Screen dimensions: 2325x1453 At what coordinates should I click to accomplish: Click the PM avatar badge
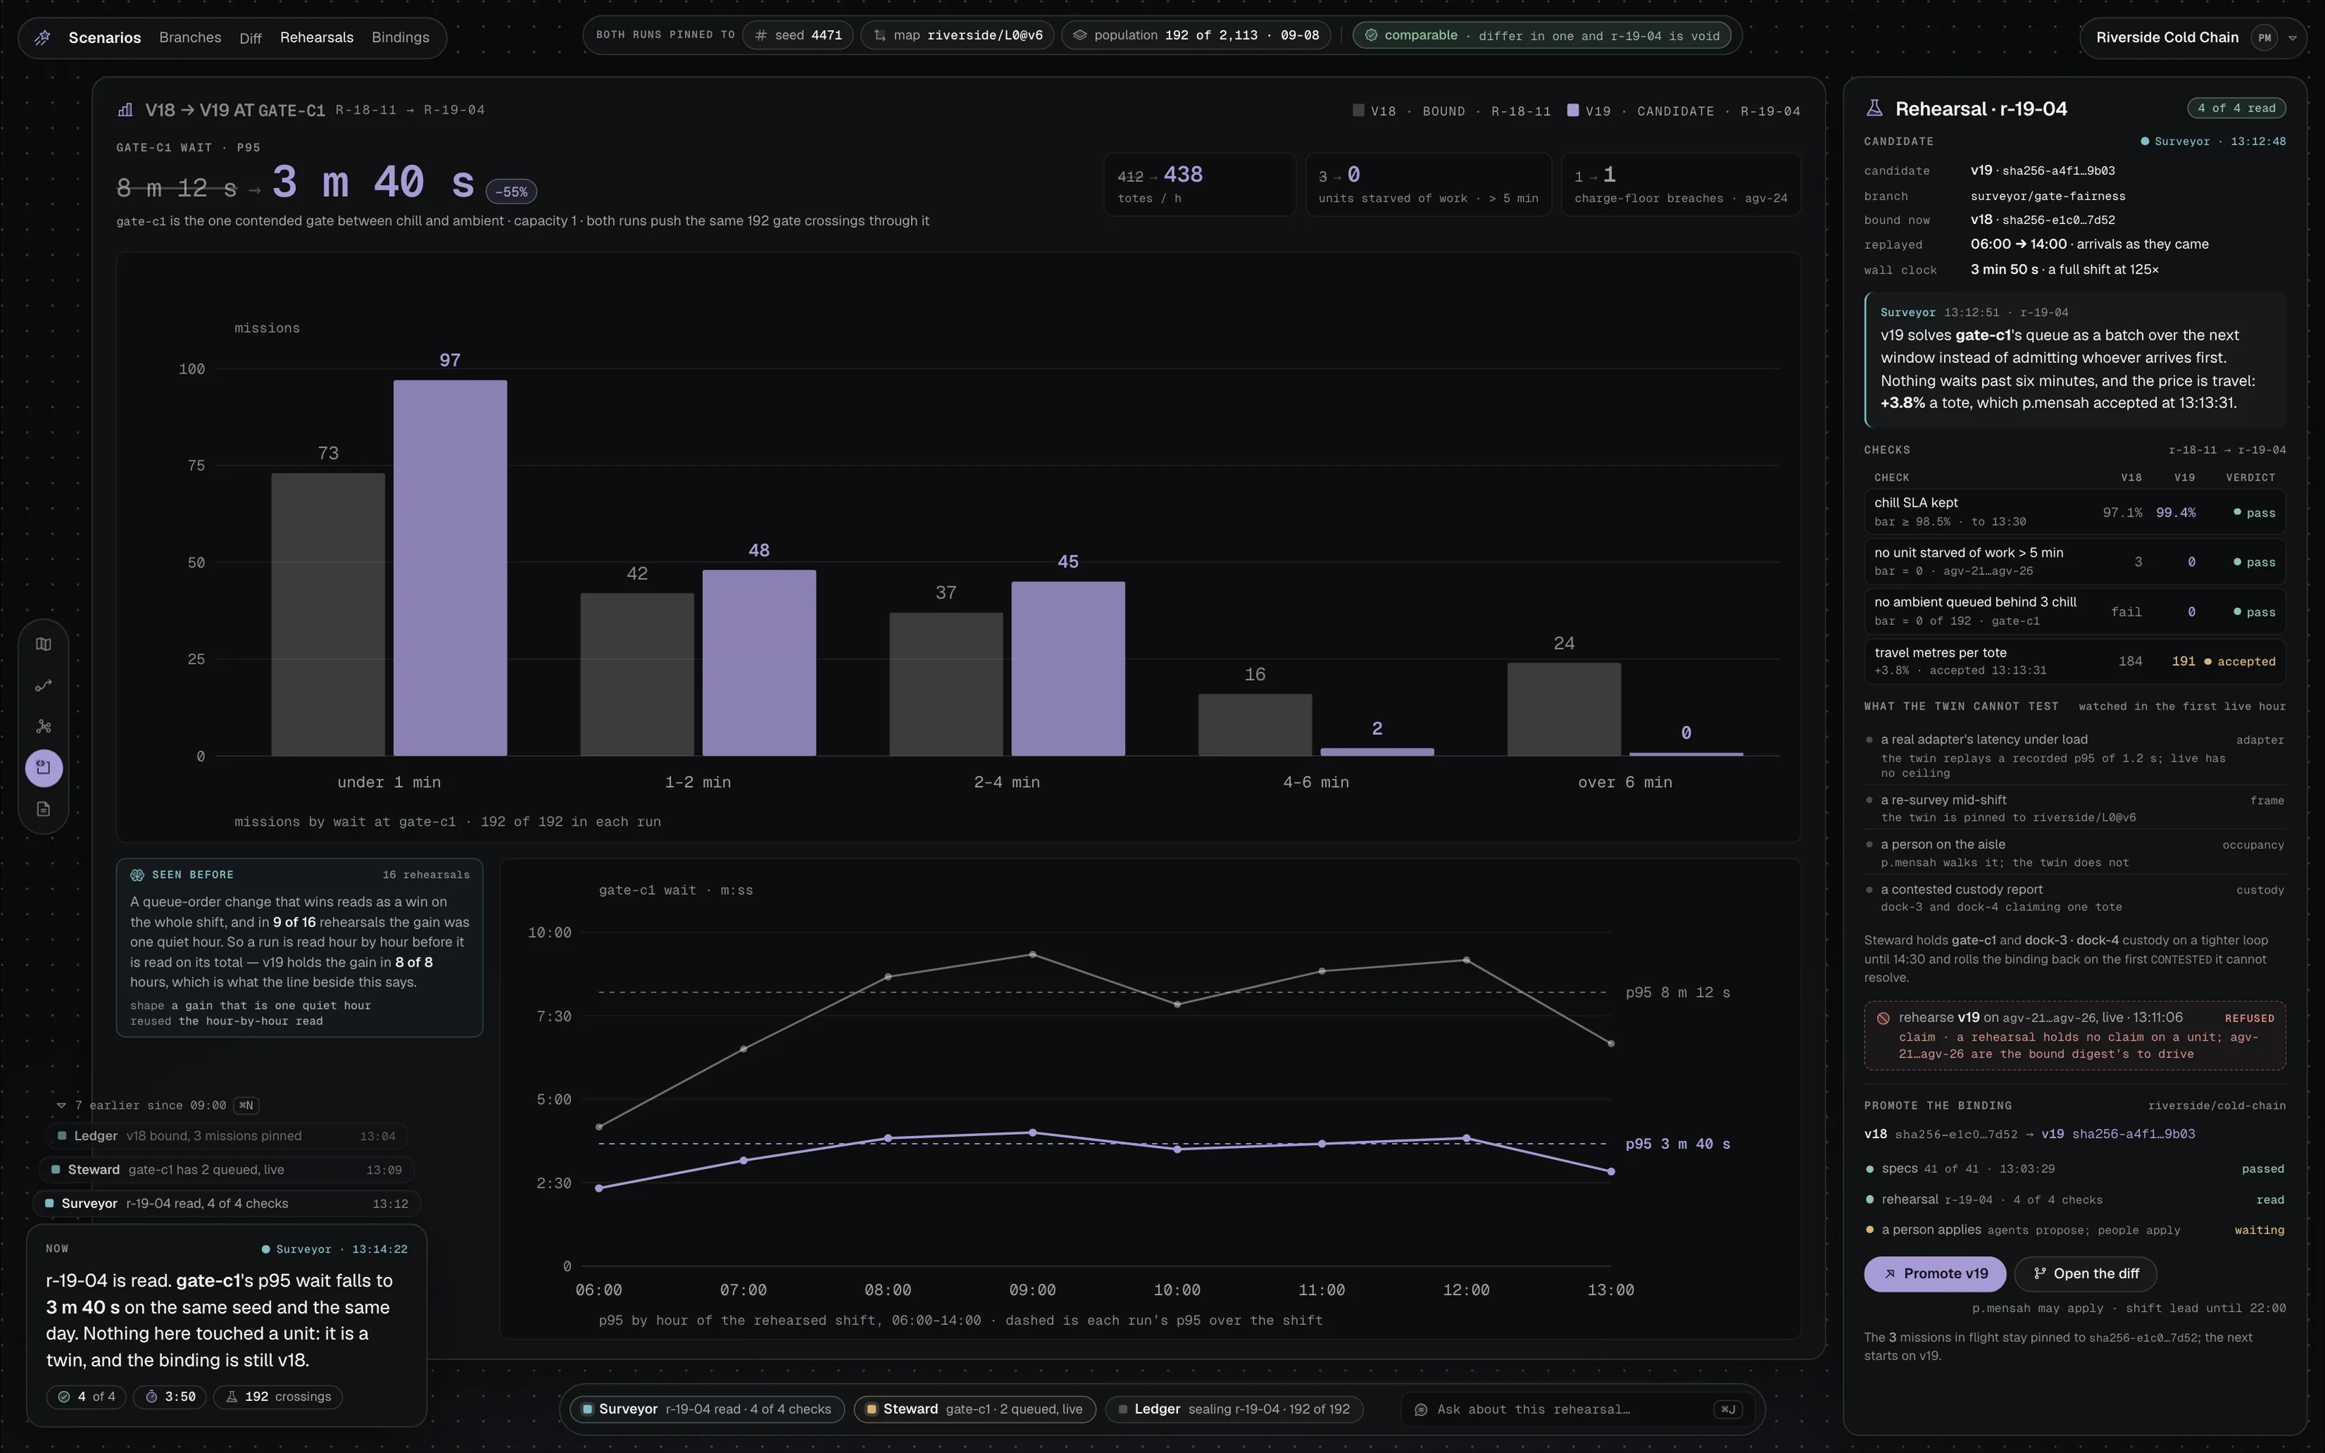(x=2264, y=37)
